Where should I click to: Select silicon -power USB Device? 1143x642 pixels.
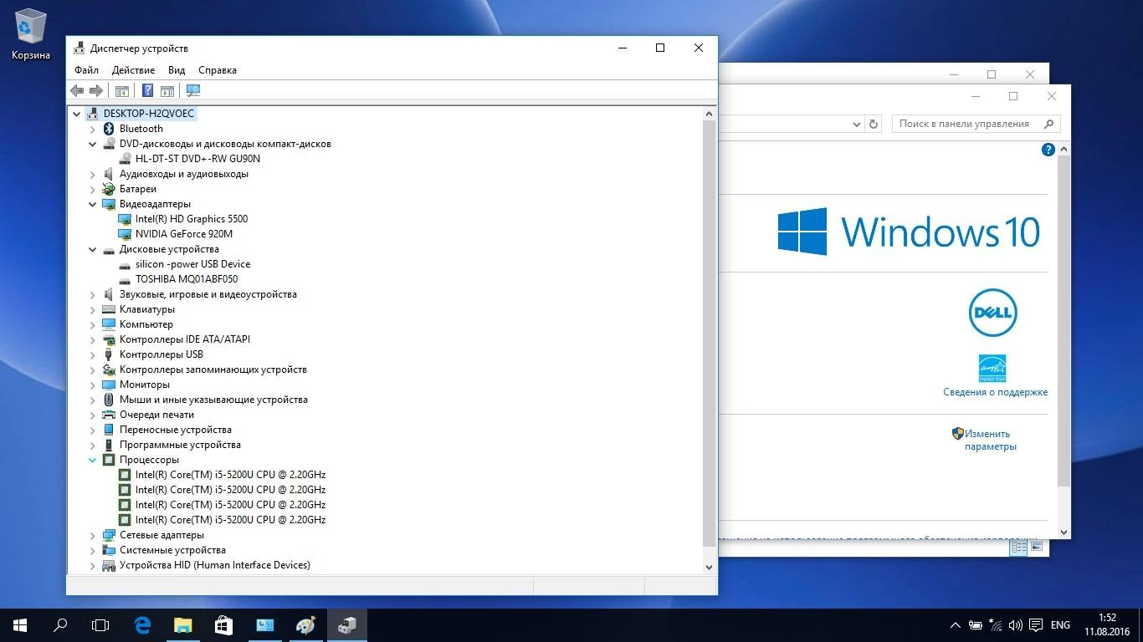192,264
